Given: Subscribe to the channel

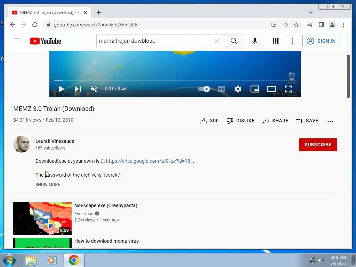Looking at the screenshot, I should pos(318,145).
